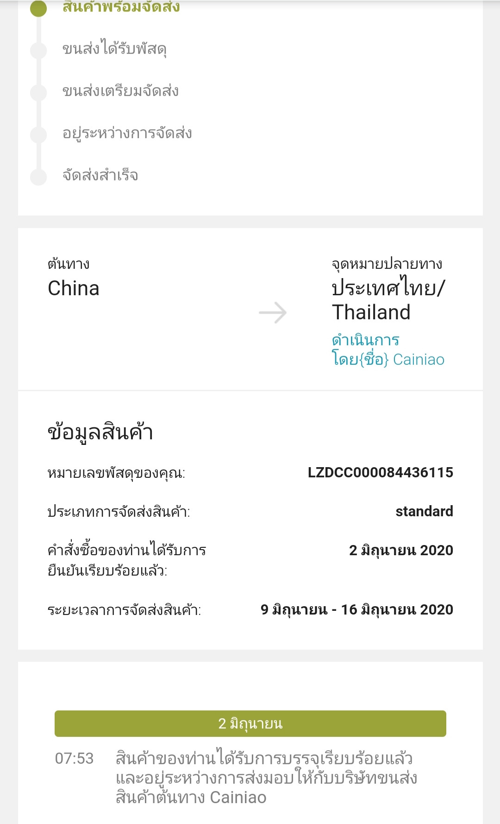Tap the ข้อมูลสินค้า section heading

pyautogui.click(x=100, y=432)
